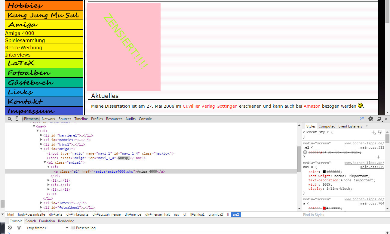This screenshot has width=390, height=234.
Task: Click toggle element state icon
Action: [x=380, y=132]
